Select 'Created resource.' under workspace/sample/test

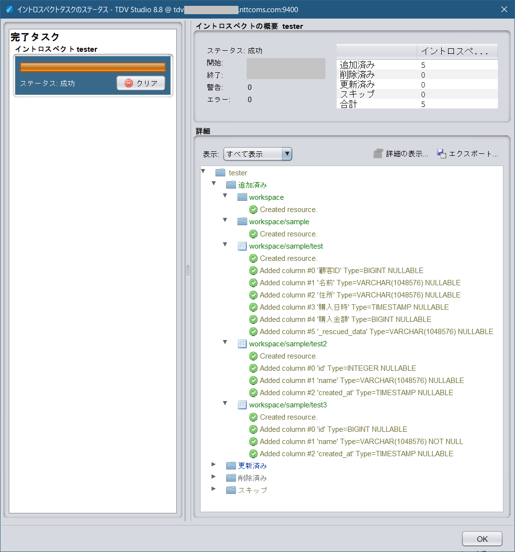coord(288,258)
